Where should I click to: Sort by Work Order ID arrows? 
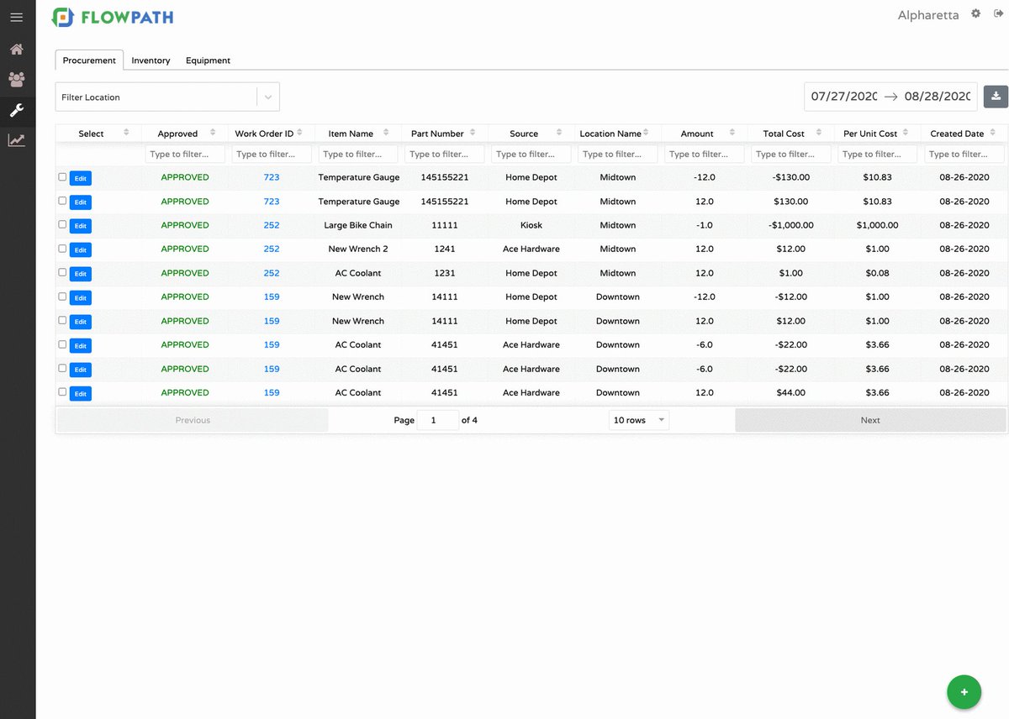(300, 133)
